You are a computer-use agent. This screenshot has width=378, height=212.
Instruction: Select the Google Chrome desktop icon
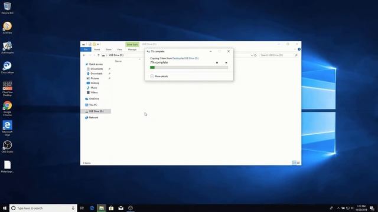(7, 108)
